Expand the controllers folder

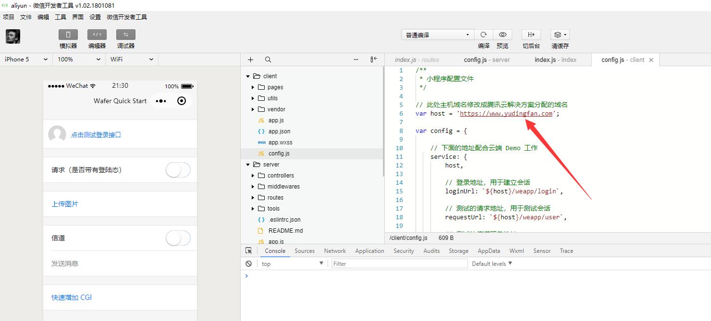(253, 176)
